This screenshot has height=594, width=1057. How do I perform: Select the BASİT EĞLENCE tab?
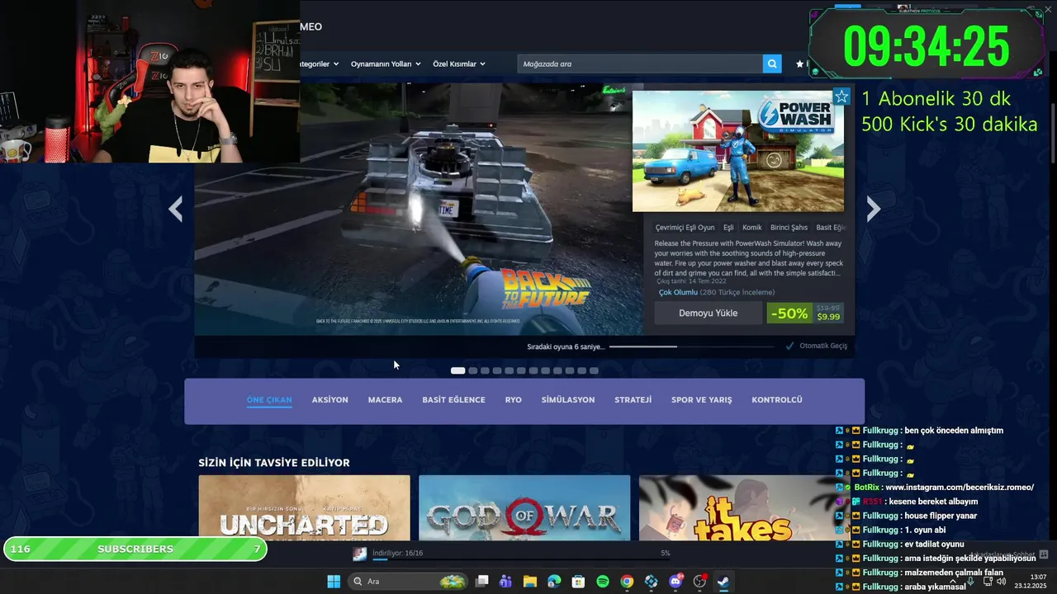453,400
